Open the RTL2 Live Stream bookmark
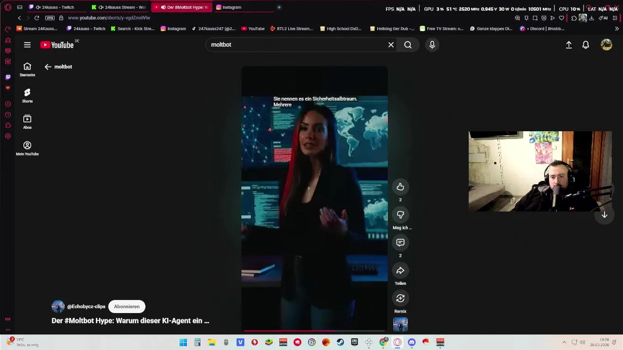623x350 pixels. [x=291, y=29]
